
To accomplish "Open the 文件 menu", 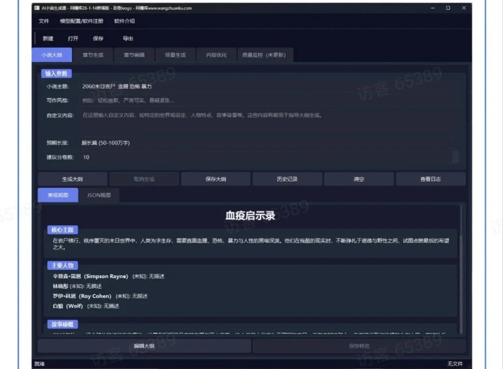I will 44,21.
